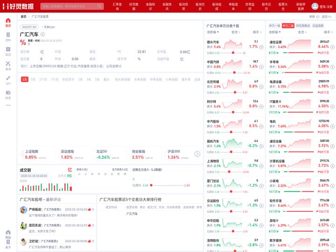This screenshot has width=336, height=252.
Task: Click the 刷新 refresh icon in breadcrumb bar
Action: pos(318,17)
